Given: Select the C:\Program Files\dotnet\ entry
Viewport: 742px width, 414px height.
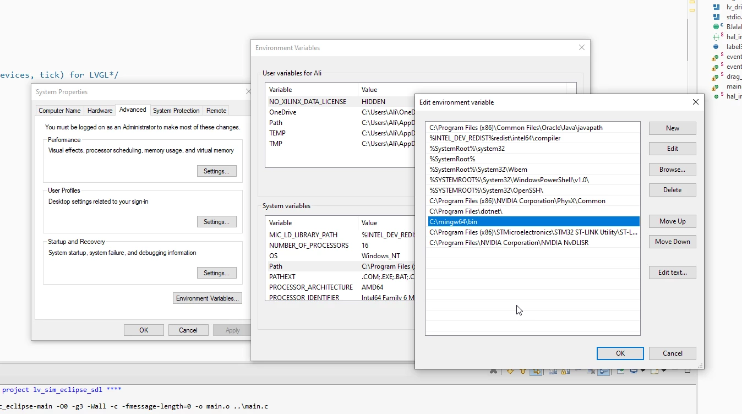Looking at the screenshot, I should [x=533, y=211].
